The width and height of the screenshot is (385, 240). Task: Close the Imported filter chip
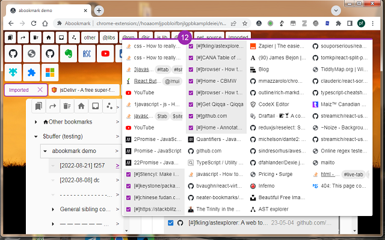coord(40,90)
